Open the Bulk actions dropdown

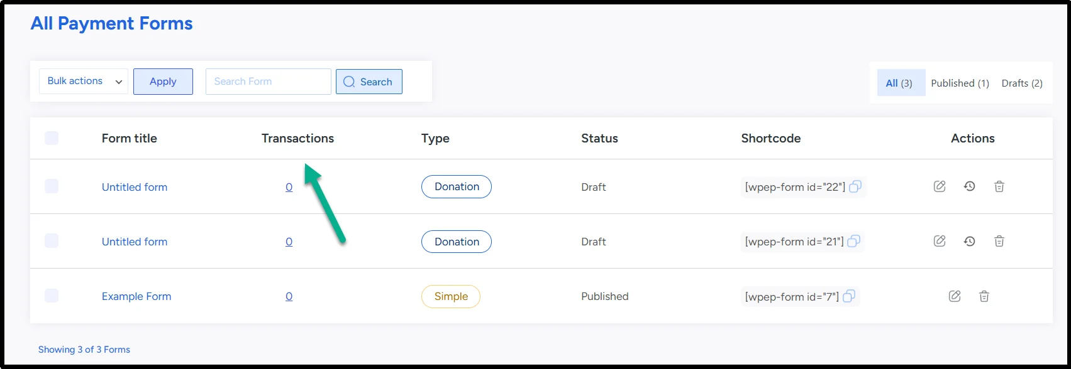(84, 82)
